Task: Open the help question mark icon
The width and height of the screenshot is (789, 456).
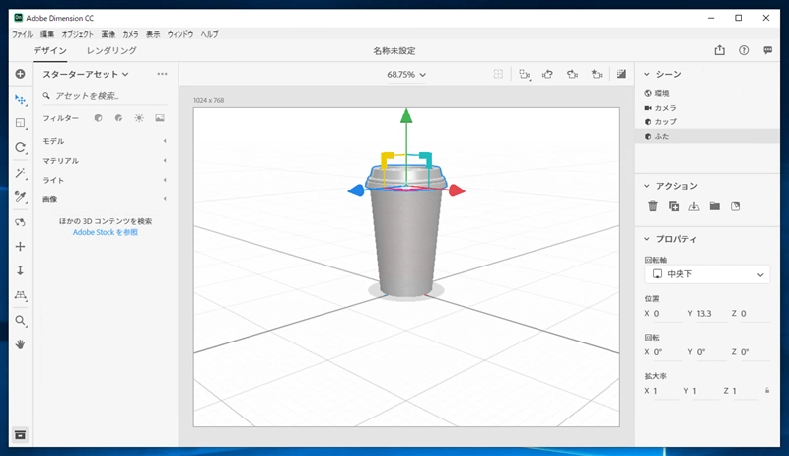Action: click(744, 50)
